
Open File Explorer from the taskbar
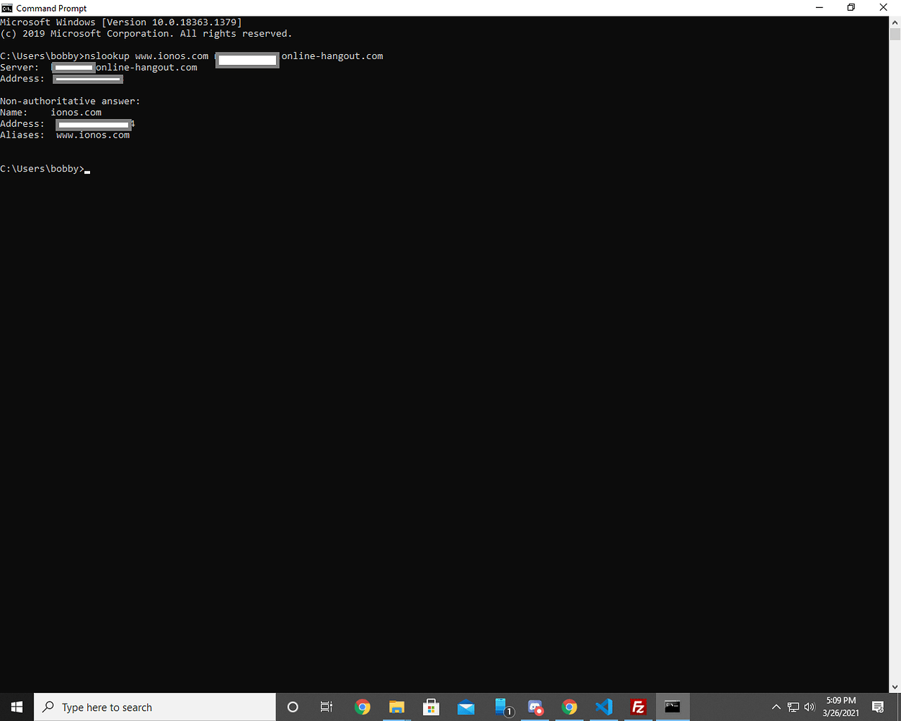[396, 707]
